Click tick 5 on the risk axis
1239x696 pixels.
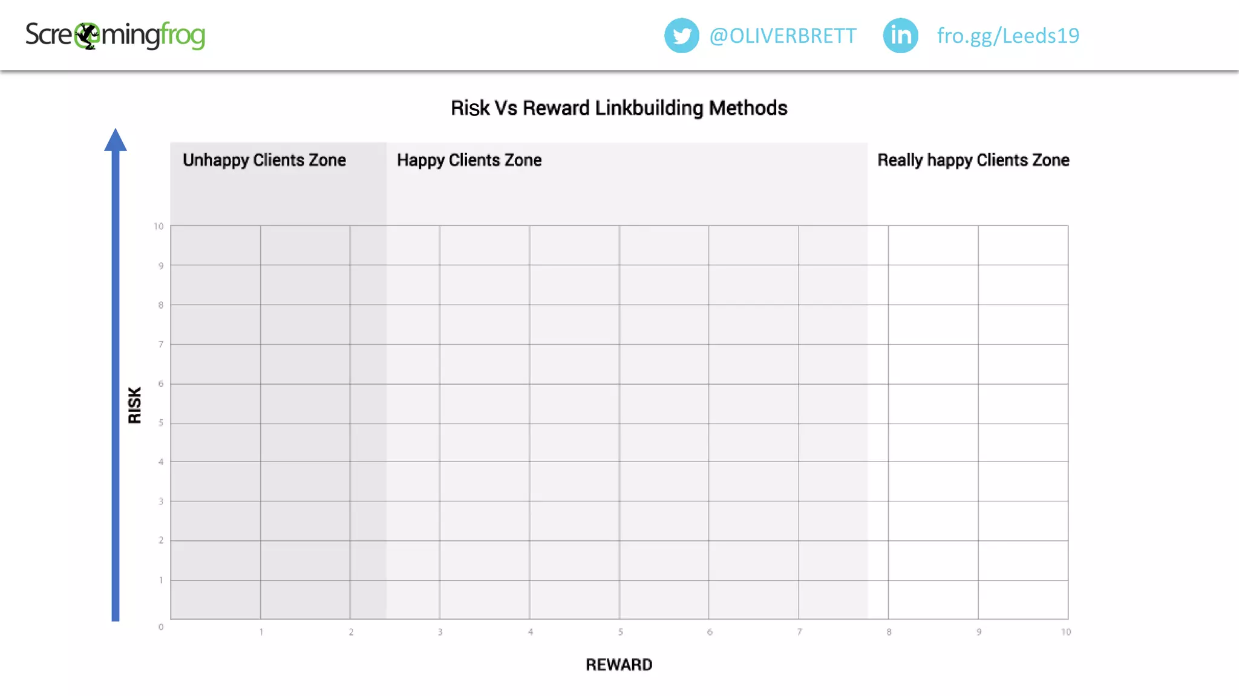161,423
